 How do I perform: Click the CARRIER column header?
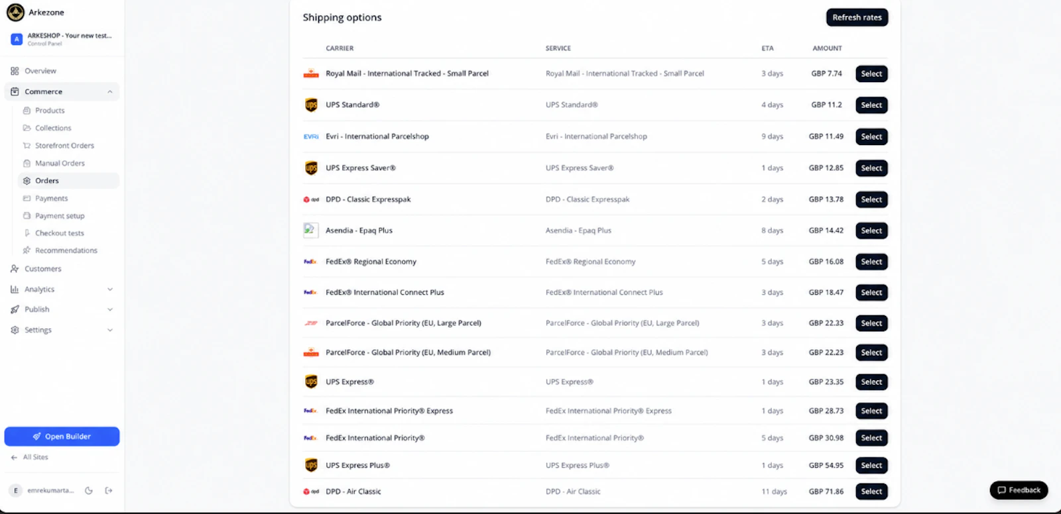(x=340, y=48)
